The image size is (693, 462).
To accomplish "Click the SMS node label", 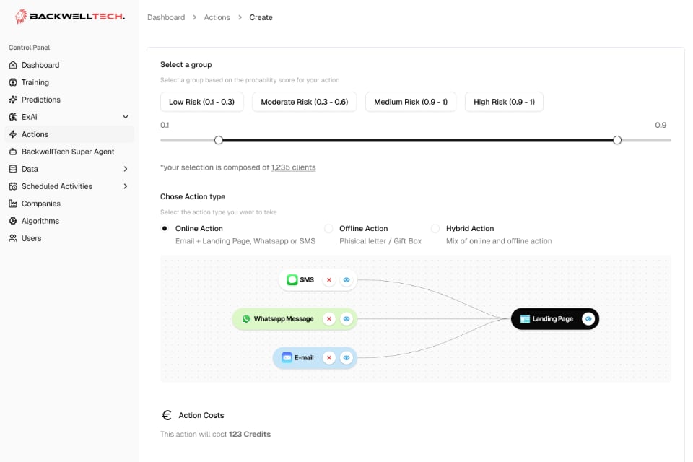I will pyautogui.click(x=307, y=280).
